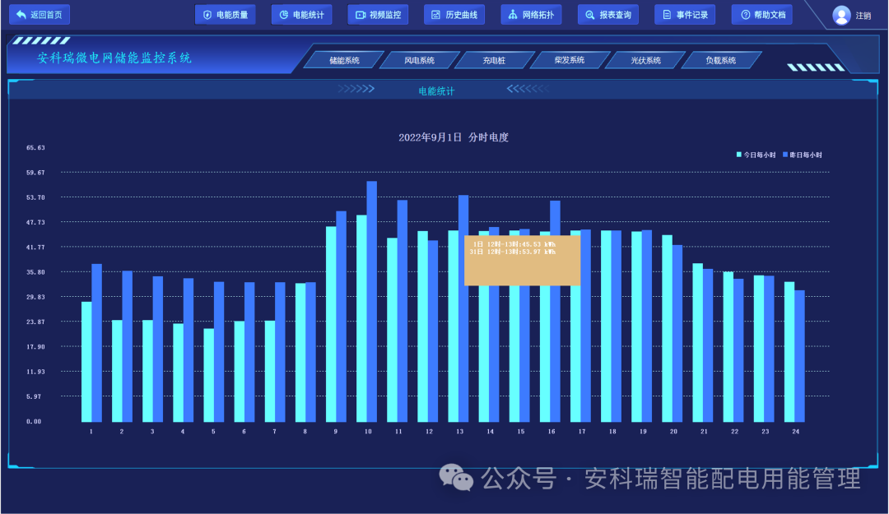Screen dimensions: 889x514
Task: Switch to the 光伏系统 tab
Action: (x=645, y=60)
